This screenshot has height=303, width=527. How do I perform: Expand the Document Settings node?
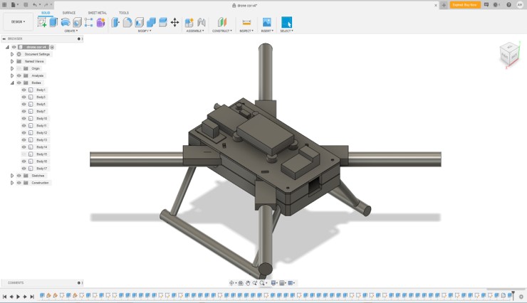tap(12, 54)
